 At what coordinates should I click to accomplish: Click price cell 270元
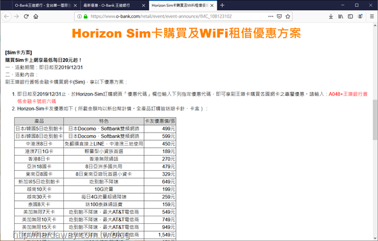point(160,159)
